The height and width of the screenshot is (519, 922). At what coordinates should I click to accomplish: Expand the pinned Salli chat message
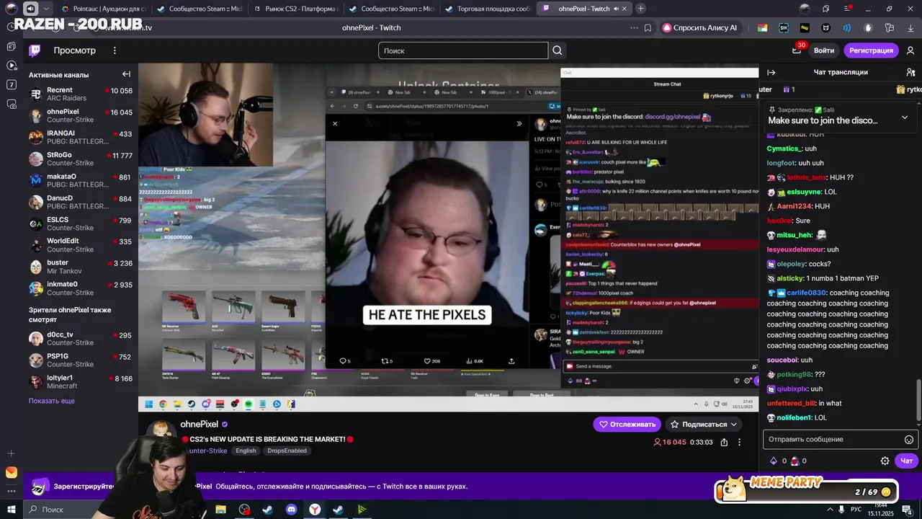[905, 117]
